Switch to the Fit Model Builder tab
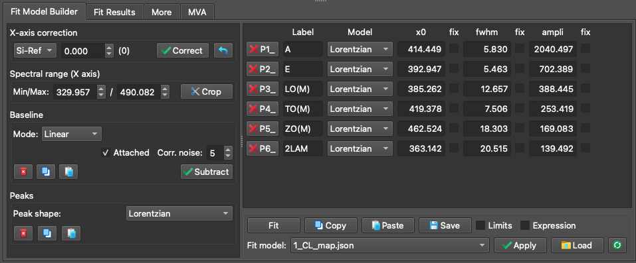This screenshot has width=636, height=263. (x=44, y=11)
